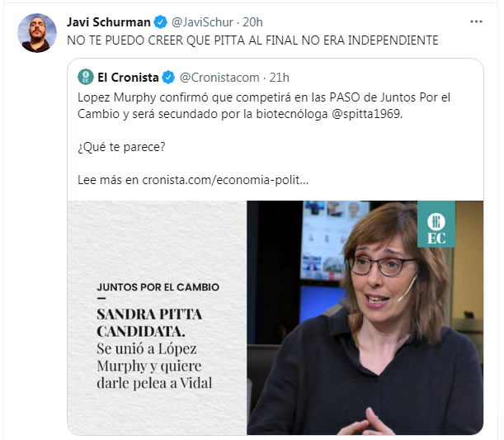Click the 'SANDRA PITTA CANDIDATA' headline card

pos(158,318)
